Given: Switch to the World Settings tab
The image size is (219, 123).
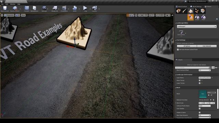Looking at the screenshot, I should [x=196, y=6].
